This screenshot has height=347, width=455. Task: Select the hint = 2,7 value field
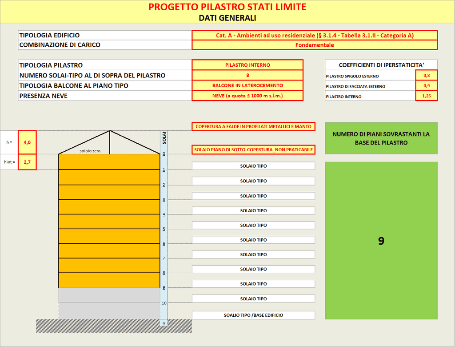coord(27,162)
